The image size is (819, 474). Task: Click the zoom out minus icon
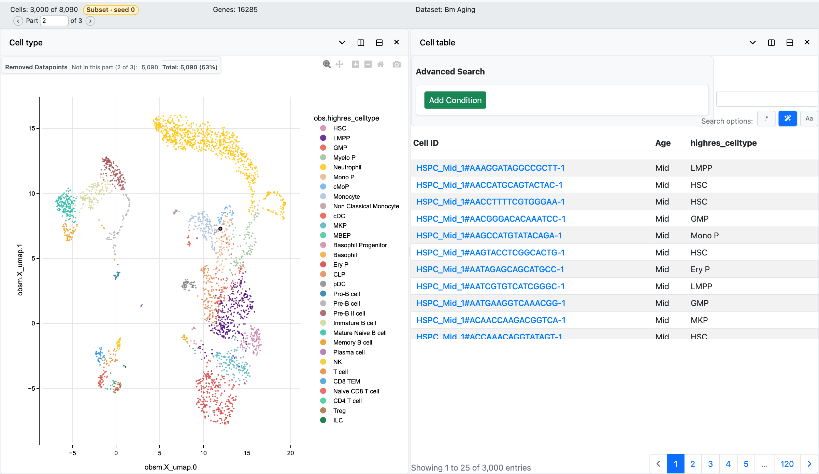pos(368,64)
